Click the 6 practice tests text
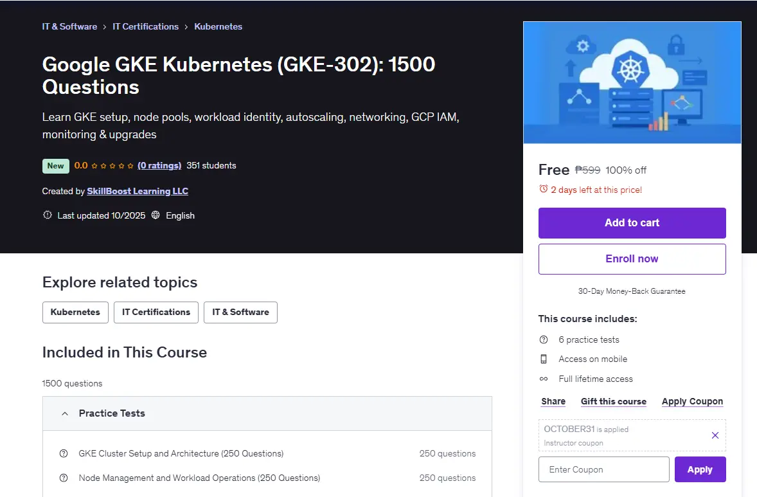Screen dimensions: 757x497 point(589,339)
